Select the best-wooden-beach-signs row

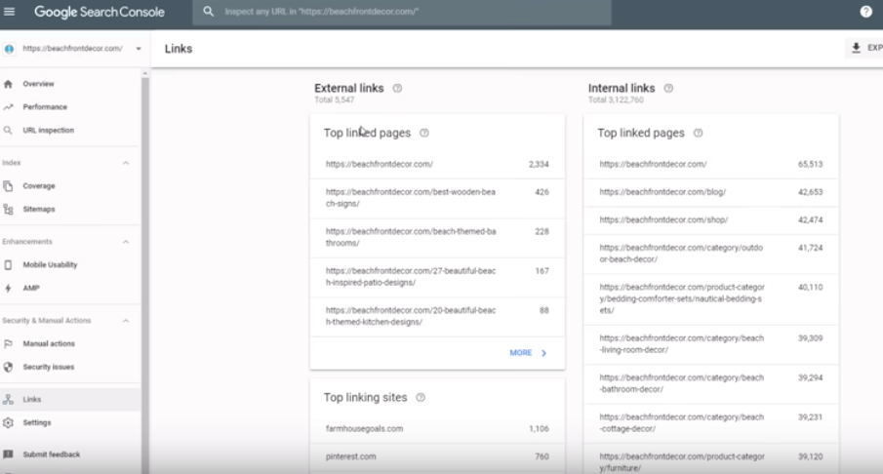point(437,198)
